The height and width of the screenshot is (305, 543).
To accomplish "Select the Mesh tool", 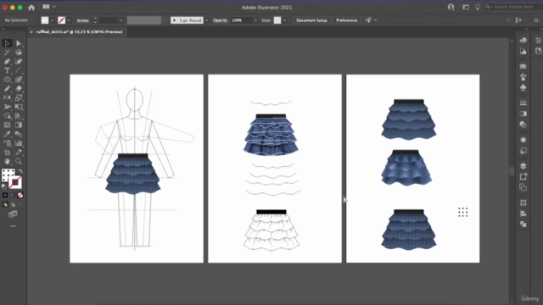I will tap(7, 125).
